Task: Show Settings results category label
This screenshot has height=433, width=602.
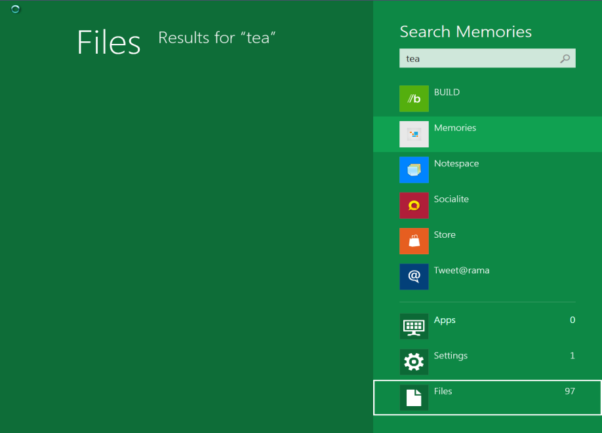Action: click(x=451, y=356)
